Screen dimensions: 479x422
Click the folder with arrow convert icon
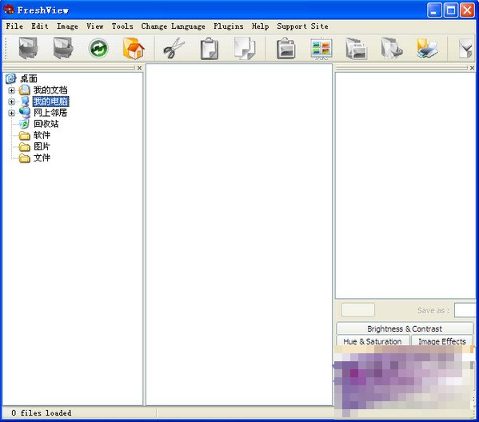pos(392,48)
